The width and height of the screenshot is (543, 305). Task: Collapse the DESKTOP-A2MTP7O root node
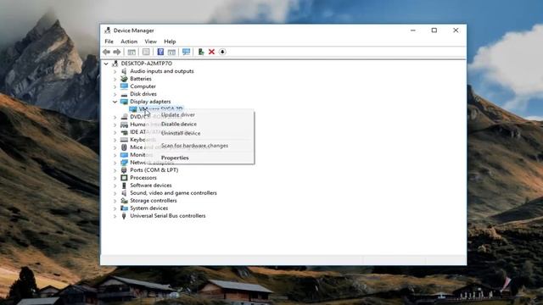pyautogui.click(x=106, y=64)
